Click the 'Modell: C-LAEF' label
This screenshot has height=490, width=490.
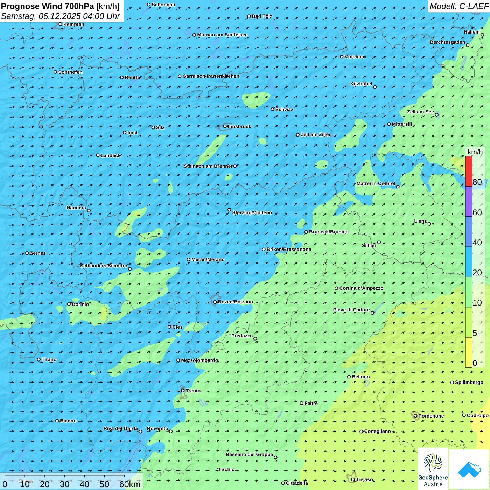pyautogui.click(x=459, y=6)
